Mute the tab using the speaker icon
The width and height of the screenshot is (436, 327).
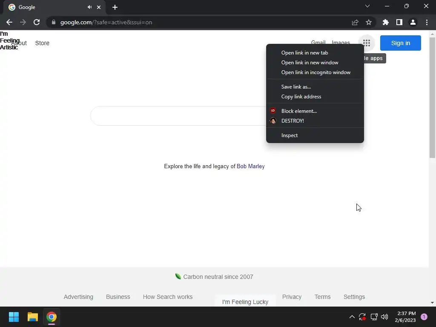coord(89,7)
